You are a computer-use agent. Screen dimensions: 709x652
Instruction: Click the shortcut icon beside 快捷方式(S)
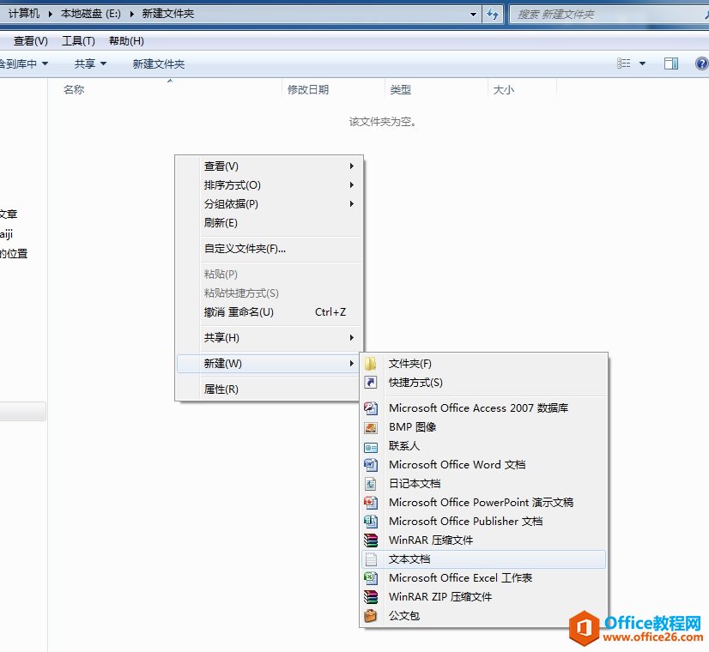click(x=370, y=383)
